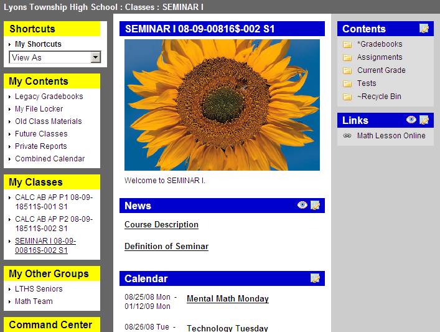Image resolution: width=440 pixels, height=332 pixels.
Task: Click the arrow bullet beside Private Reports
Action: [x=9, y=146]
